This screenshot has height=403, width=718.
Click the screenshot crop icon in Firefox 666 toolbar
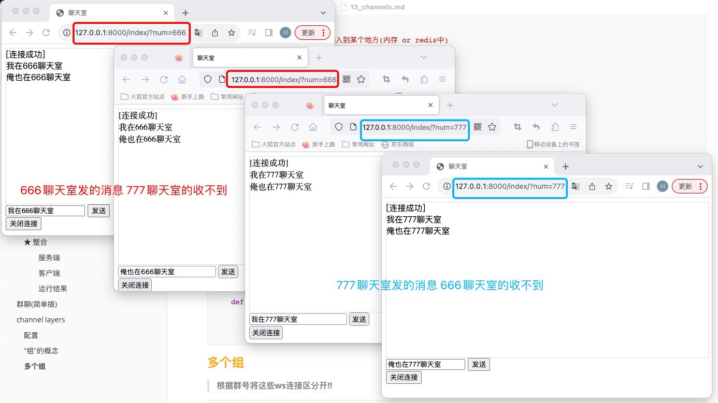point(386,79)
